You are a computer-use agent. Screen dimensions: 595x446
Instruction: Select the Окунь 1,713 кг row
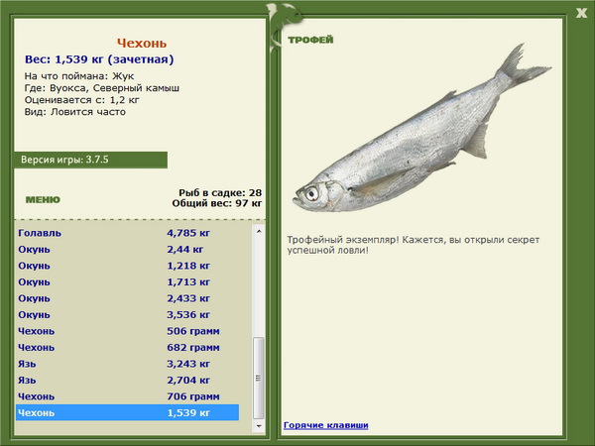coord(128,282)
